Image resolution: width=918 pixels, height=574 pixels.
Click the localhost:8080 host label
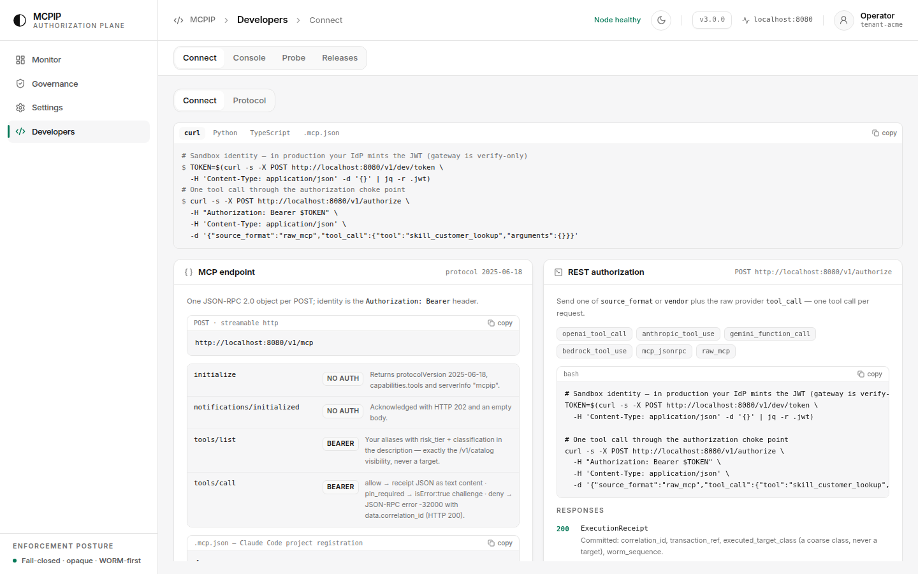(783, 20)
